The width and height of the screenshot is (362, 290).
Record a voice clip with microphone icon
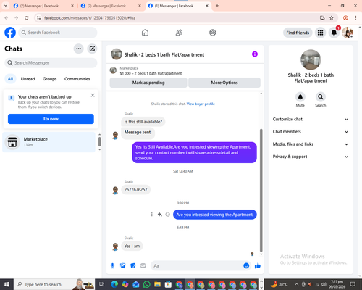pos(112,266)
